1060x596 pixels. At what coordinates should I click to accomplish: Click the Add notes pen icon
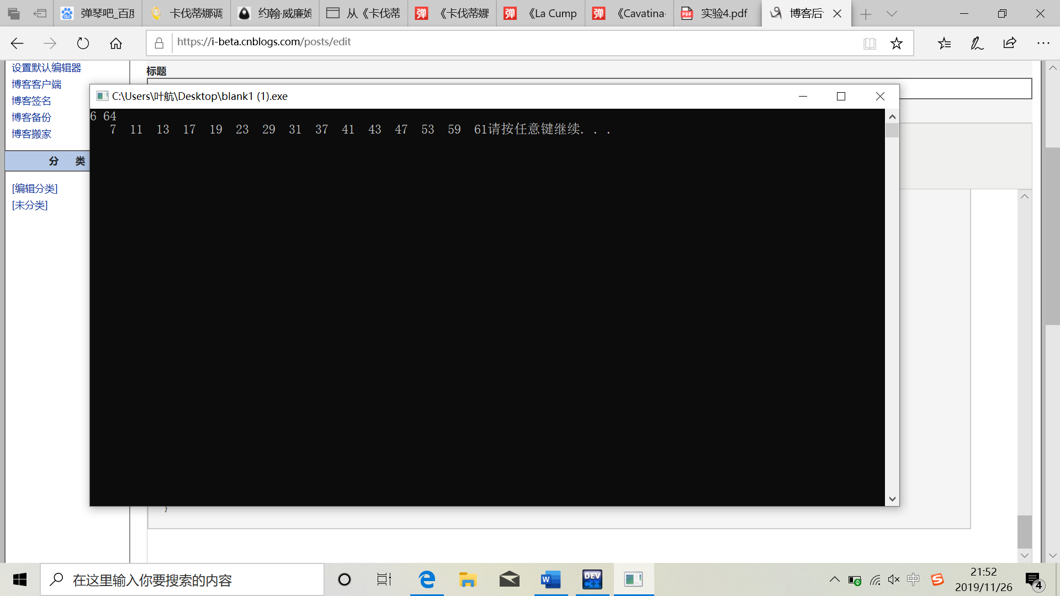tap(977, 43)
